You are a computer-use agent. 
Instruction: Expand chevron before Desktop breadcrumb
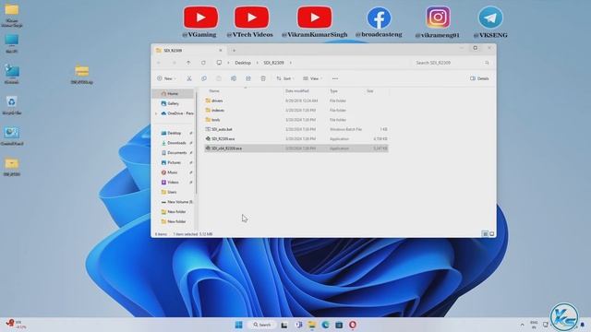pyautogui.click(x=228, y=63)
